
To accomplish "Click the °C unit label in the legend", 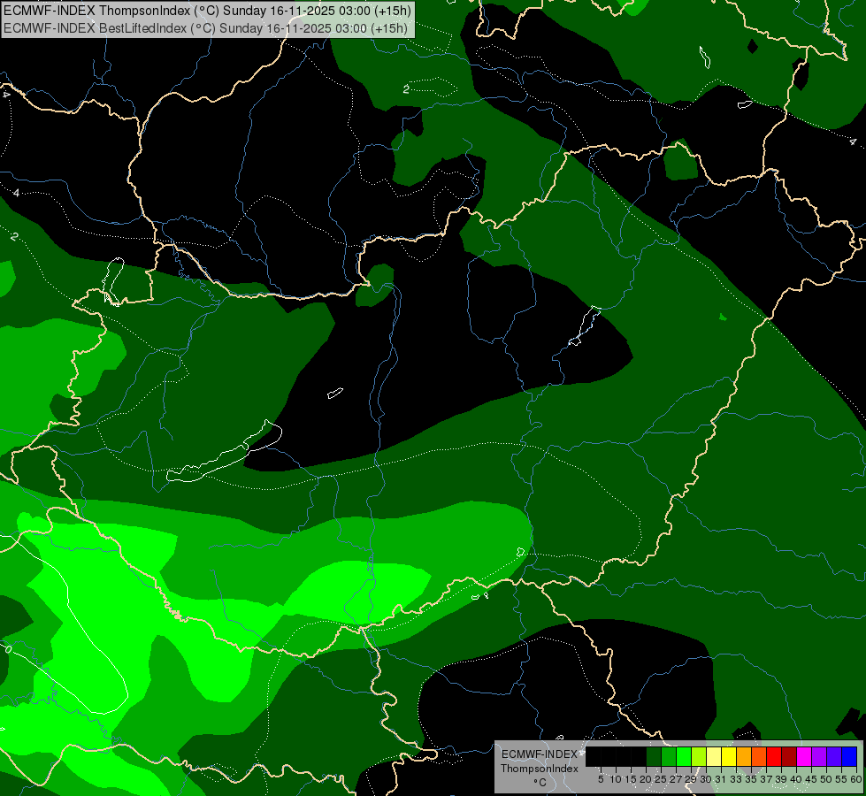I will point(540,783).
